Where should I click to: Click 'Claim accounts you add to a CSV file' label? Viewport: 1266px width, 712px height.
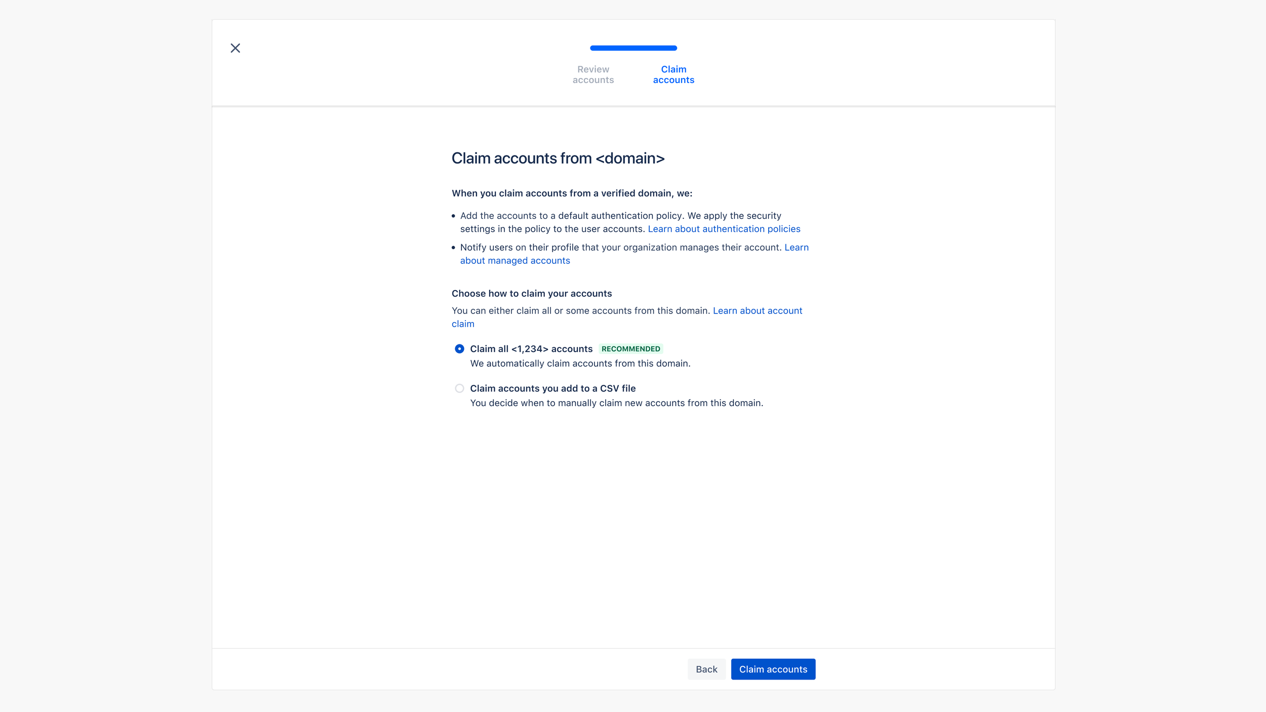pos(552,388)
